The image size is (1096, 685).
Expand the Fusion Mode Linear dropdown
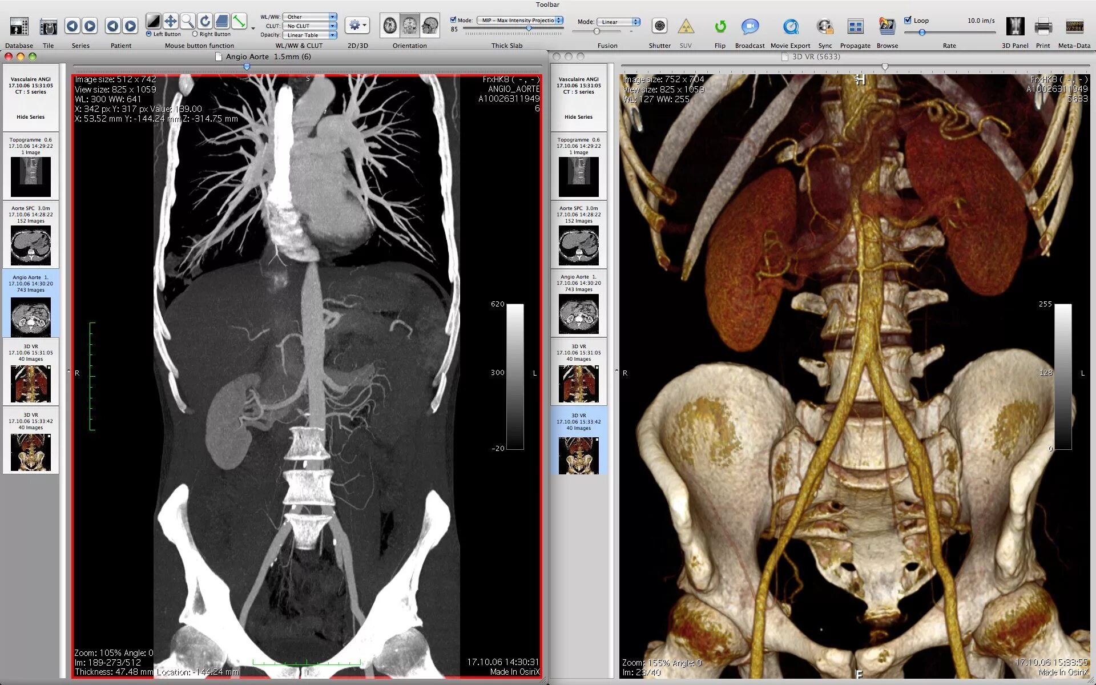pyautogui.click(x=618, y=22)
